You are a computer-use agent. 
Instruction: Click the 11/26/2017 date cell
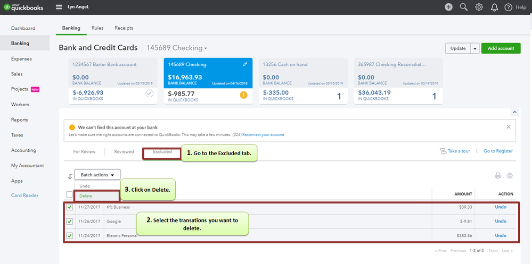89,222
